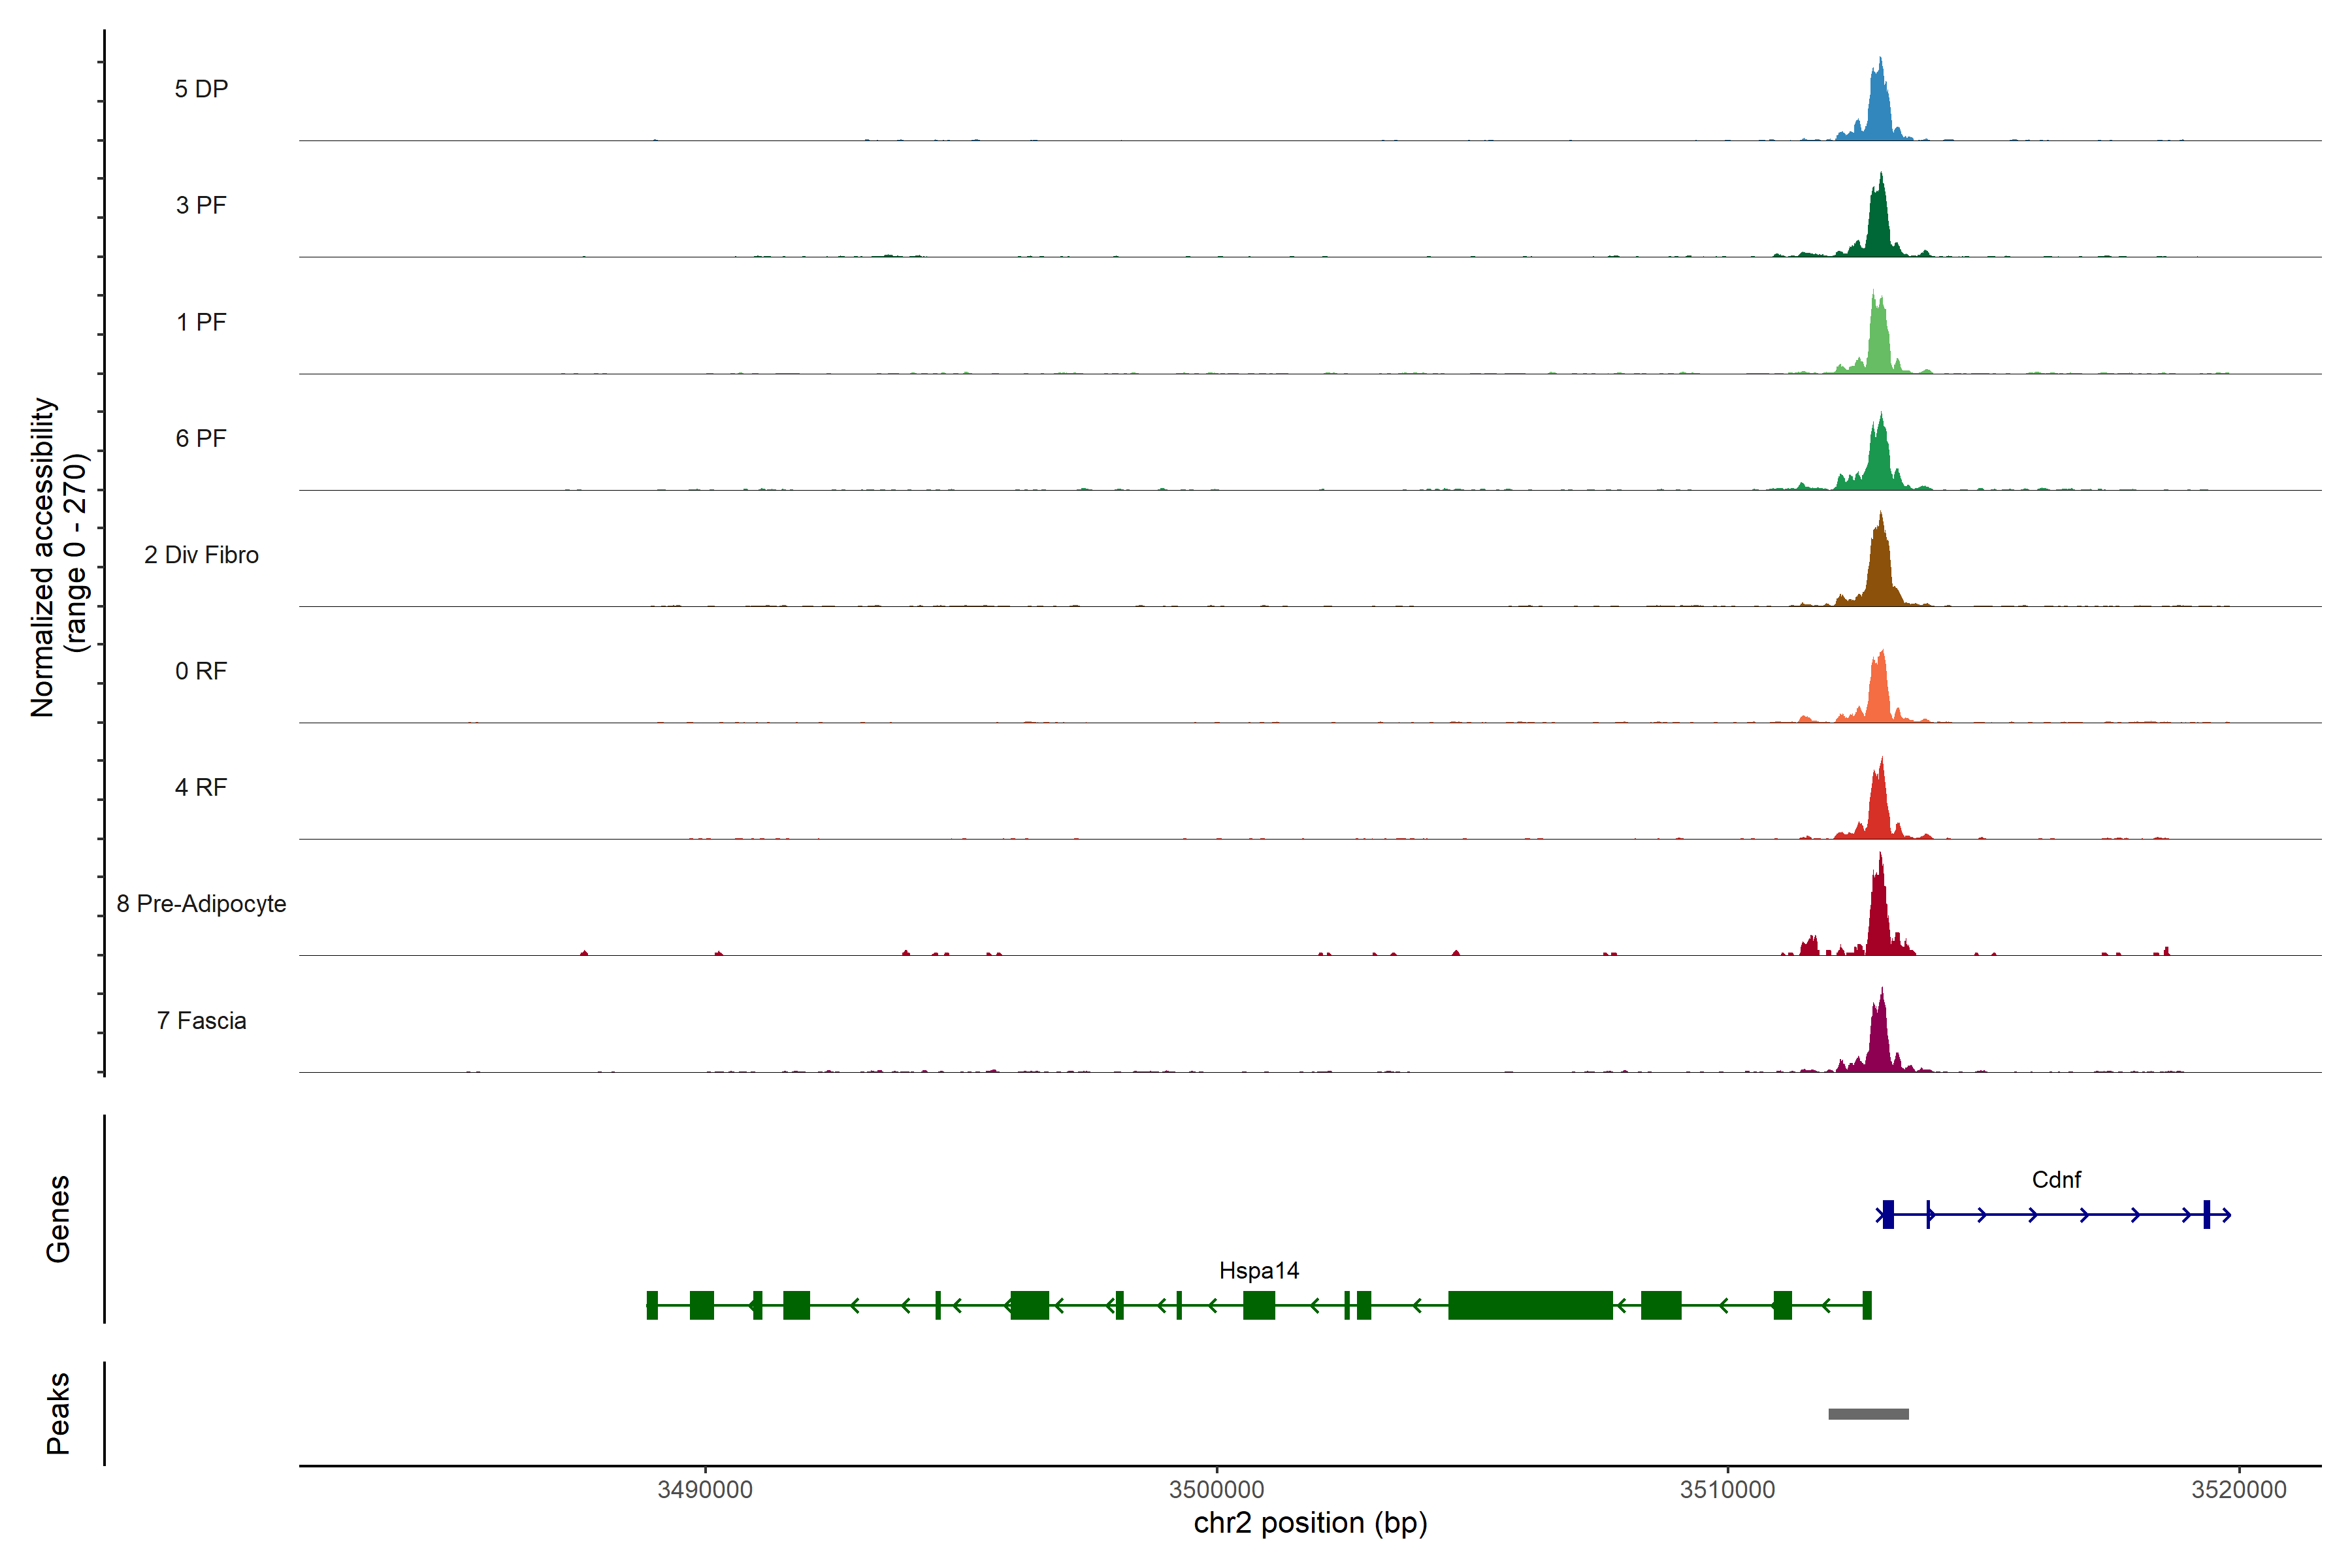Click the 6 PF track label

201,438
